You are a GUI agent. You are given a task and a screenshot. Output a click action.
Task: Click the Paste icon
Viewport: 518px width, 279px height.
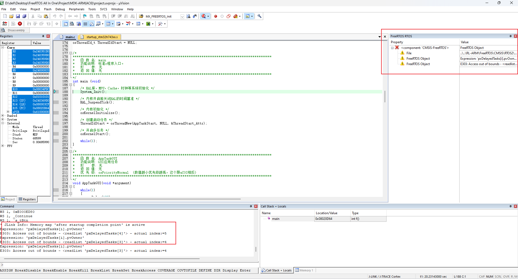click(x=46, y=16)
